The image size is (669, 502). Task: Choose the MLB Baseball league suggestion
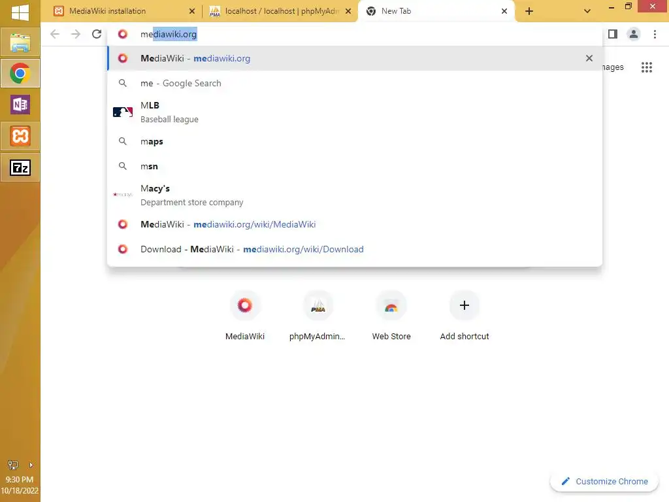pyautogui.click(x=355, y=112)
